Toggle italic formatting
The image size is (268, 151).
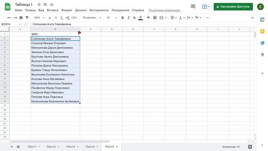coord(129,18)
